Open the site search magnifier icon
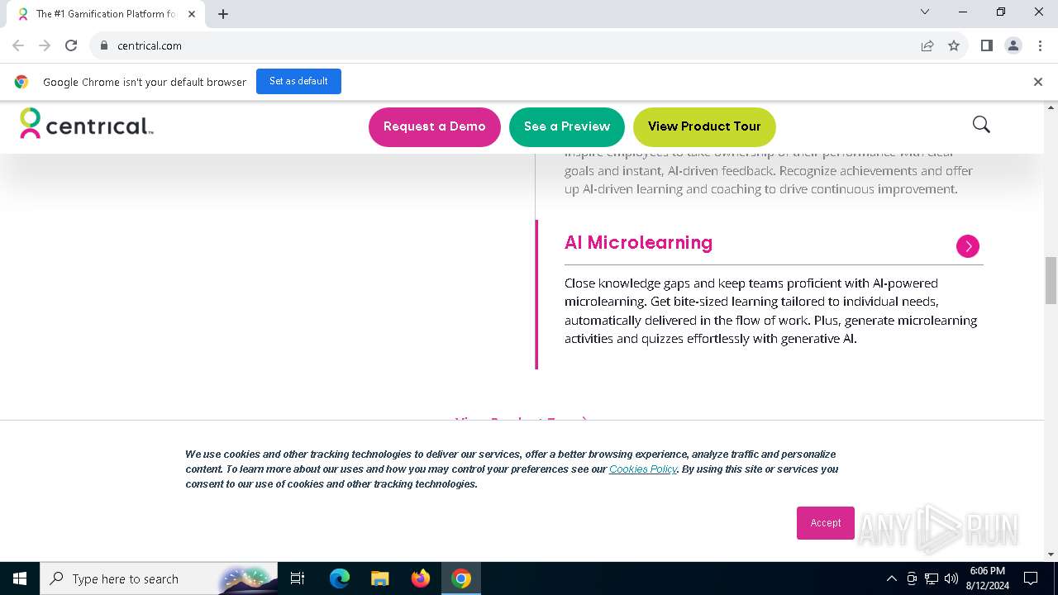This screenshot has height=595, width=1058. pyautogui.click(x=981, y=125)
